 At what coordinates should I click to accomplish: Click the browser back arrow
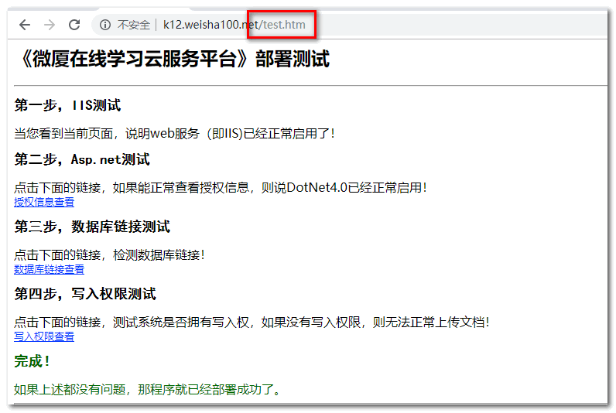pos(25,25)
